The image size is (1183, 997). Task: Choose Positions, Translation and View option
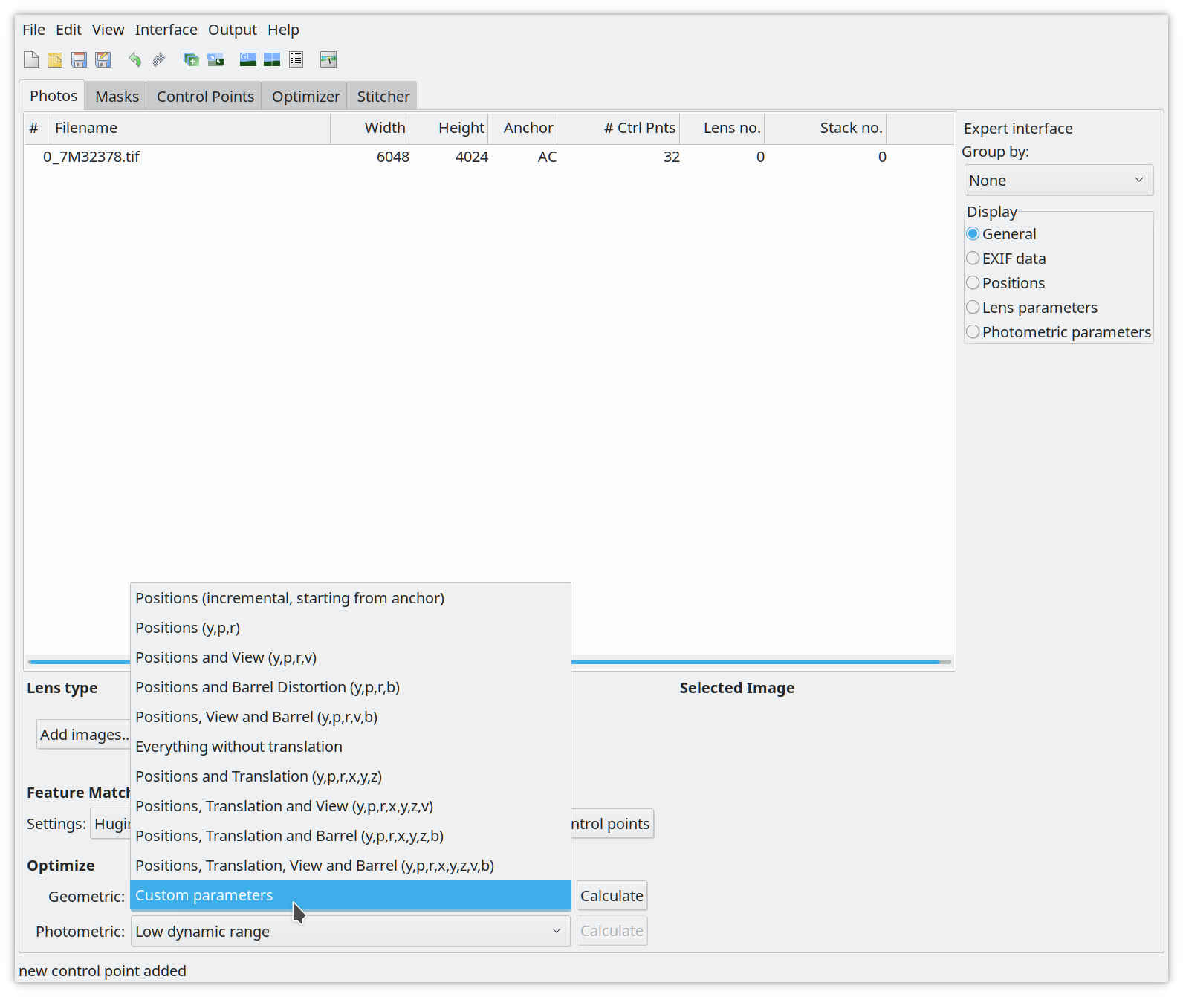click(x=351, y=806)
